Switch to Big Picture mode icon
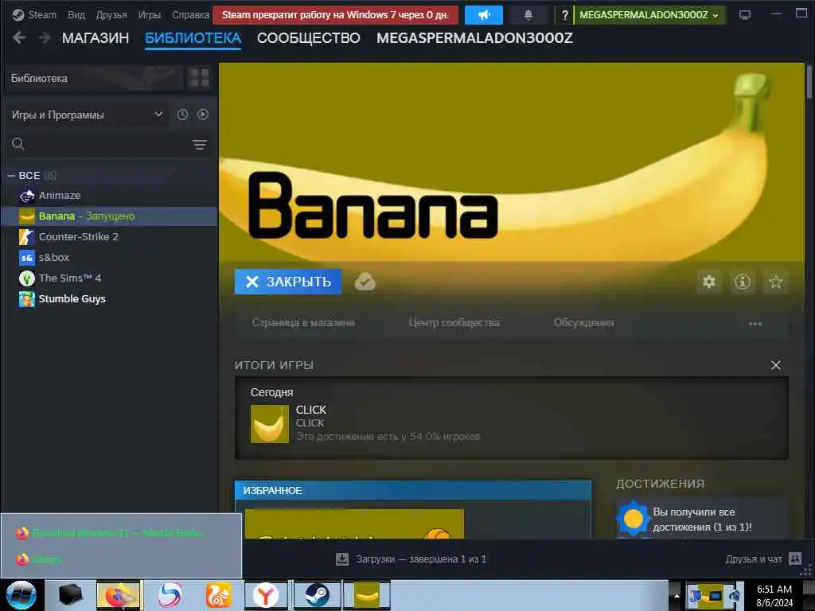The width and height of the screenshot is (815, 611). click(x=745, y=14)
